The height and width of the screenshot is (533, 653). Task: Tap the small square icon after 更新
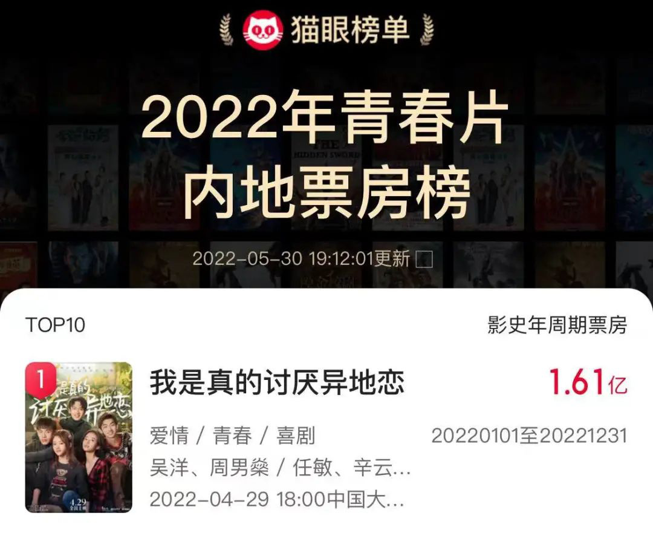click(424, 259)
